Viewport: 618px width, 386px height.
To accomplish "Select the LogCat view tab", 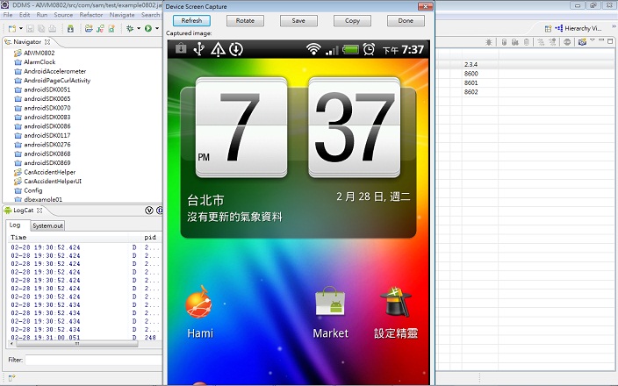I will (x=23, y=211).
